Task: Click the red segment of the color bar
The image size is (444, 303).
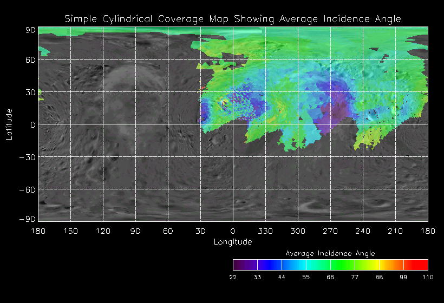Action: [x=416, y=265]
